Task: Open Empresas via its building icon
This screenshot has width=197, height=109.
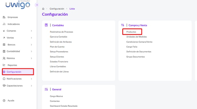Action: (x=4, y=17)
